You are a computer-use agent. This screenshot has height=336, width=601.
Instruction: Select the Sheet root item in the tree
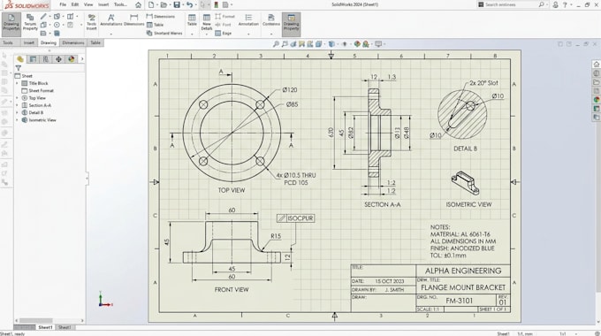[23, 76]
